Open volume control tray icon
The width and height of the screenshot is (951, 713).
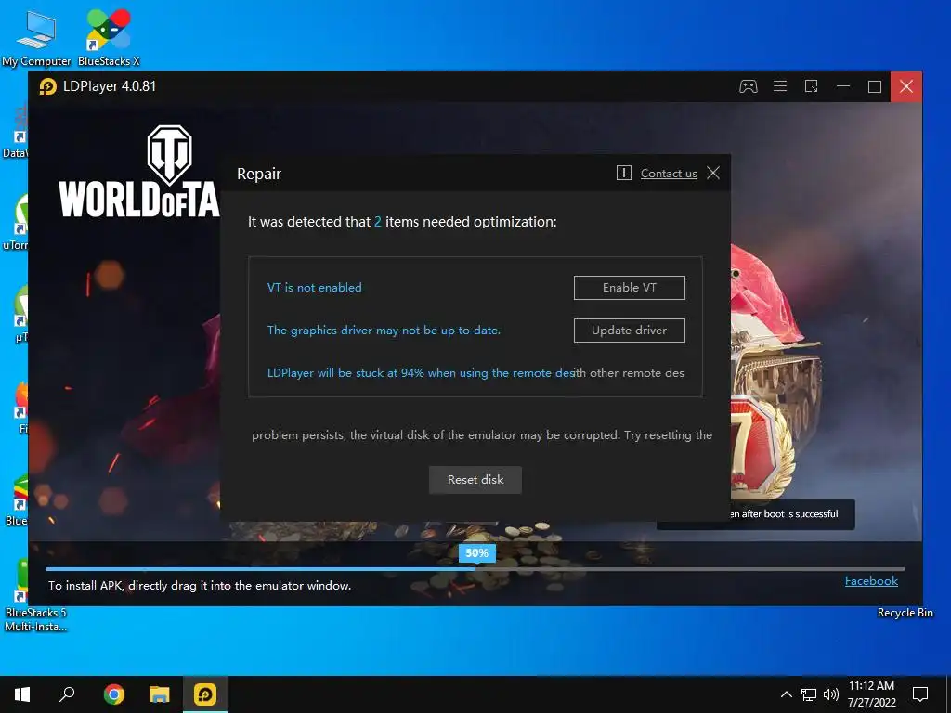(x=831, y=694)
